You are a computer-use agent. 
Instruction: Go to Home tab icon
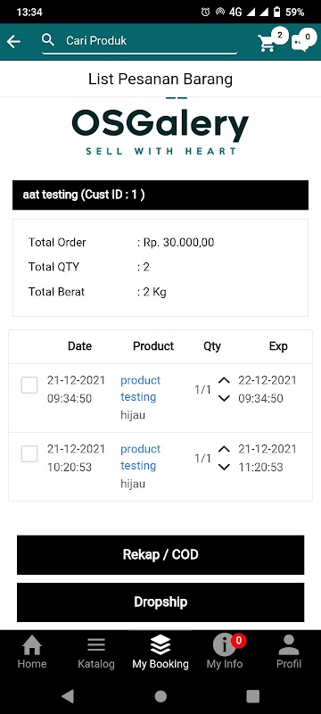(x=32, y=645)
